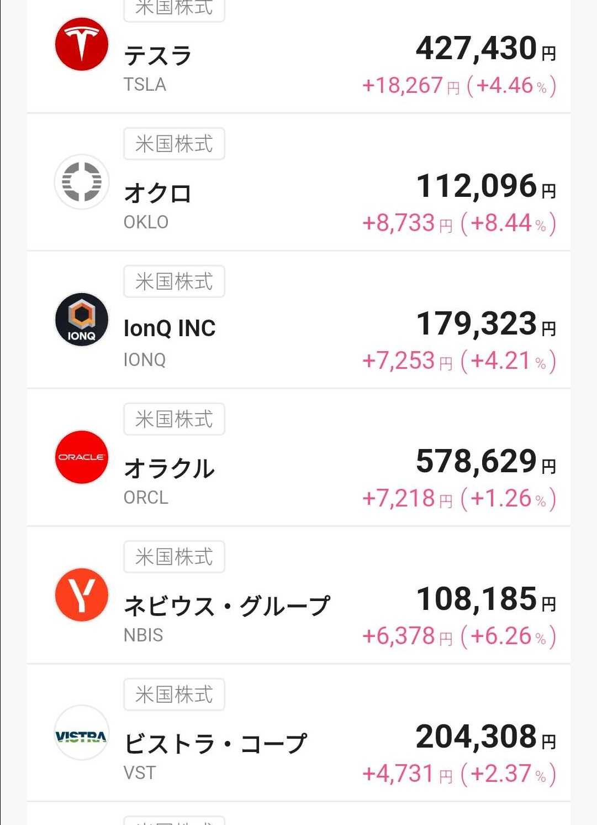Tap the +8,733円 (+8.44%) gain figure
The width and height of the screenshot is (597, 825).
pyautogui.click(x=458, y=223)
